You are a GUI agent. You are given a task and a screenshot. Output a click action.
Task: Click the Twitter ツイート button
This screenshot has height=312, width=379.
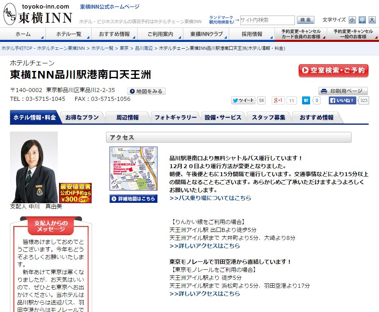click(x=243, y=100)
